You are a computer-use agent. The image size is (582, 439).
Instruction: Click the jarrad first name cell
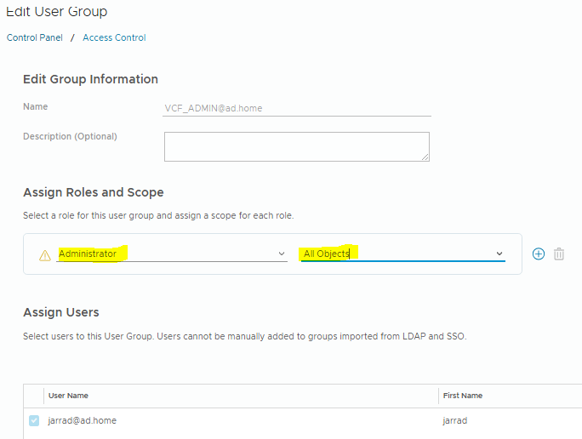455,420
